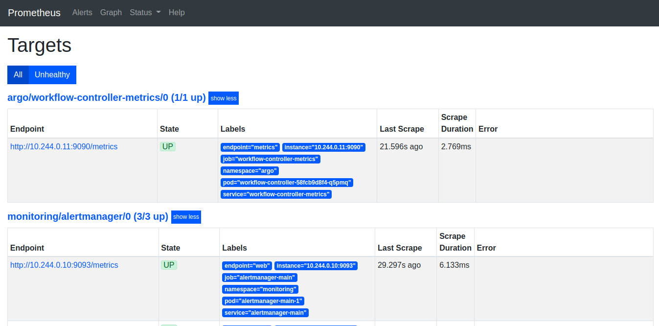The height and width of the screenshot is (326, 659).
Task: Click the endpoint="web" label badge
Action: coord(247,265)
